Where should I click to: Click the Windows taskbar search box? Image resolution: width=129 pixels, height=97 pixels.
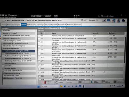tap(50, 86)
